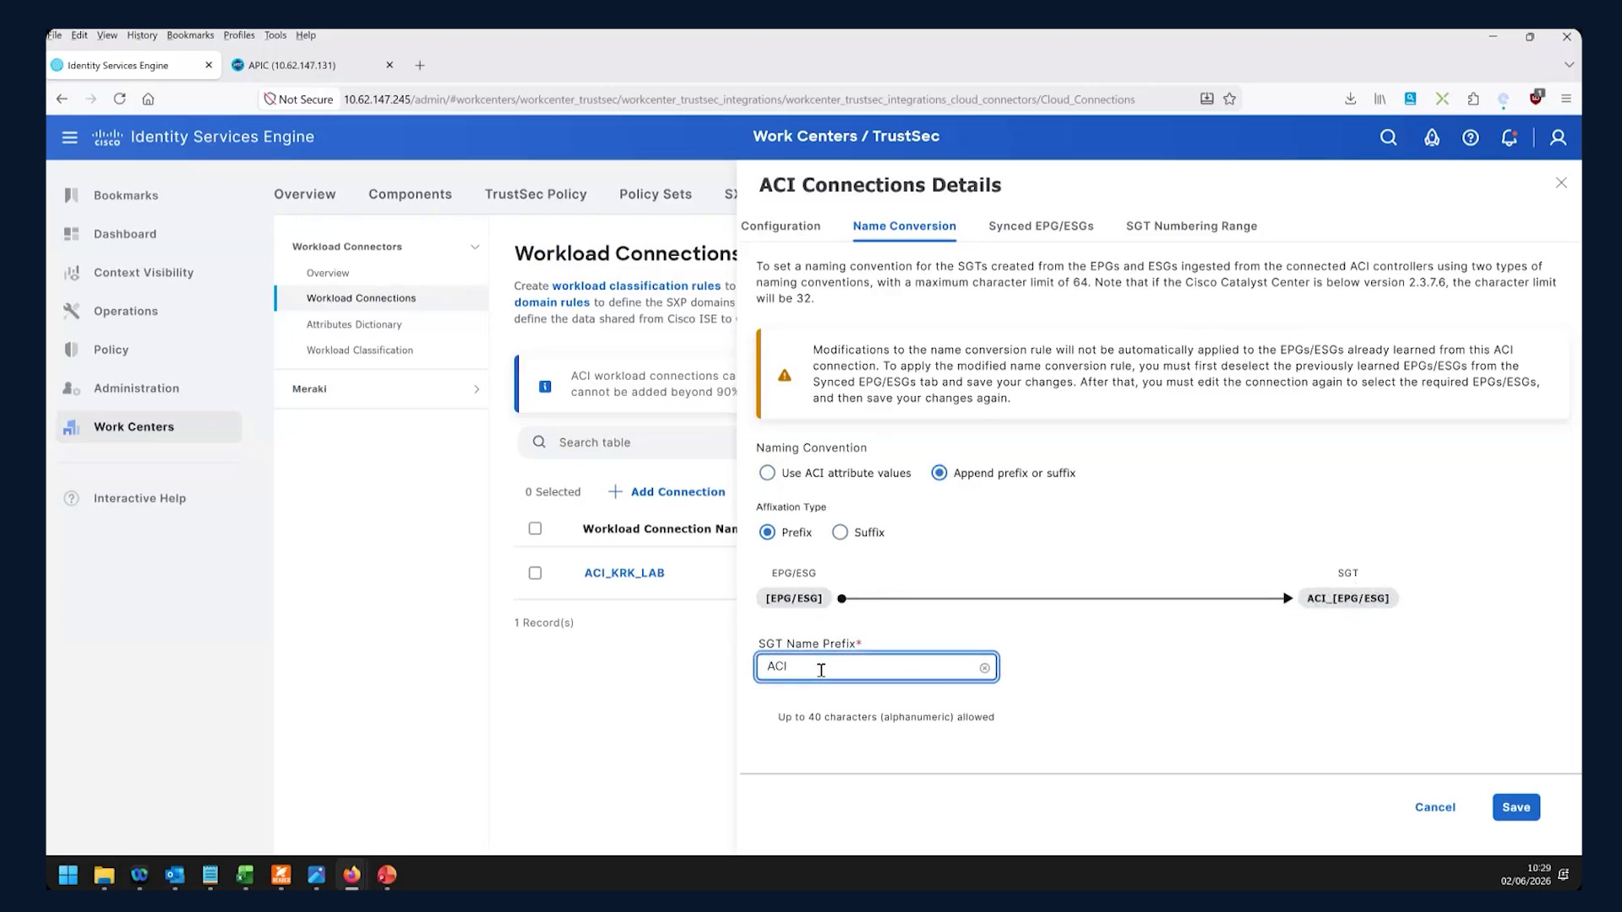Clear the SGT Name Prefix field
Image resolution: width=1622 pixels, height=912 pixels.
tap(984, 668)
